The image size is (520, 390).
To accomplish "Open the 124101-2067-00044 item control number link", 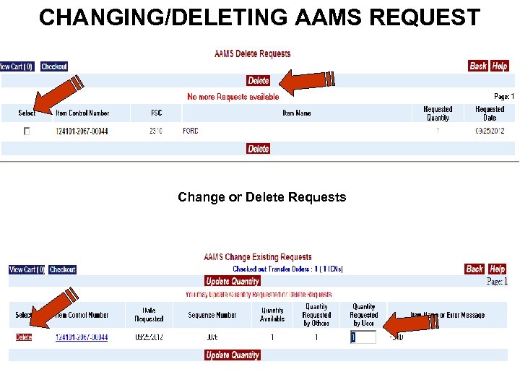I will coord(82,337).
